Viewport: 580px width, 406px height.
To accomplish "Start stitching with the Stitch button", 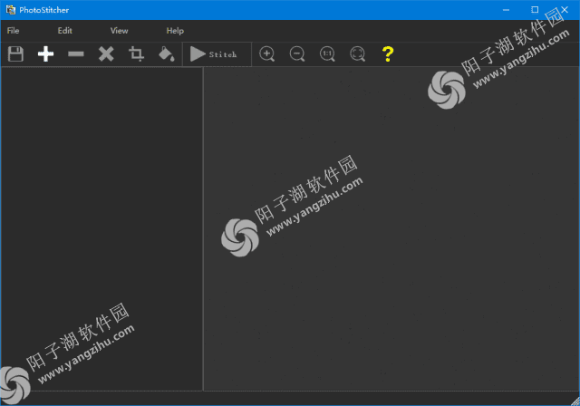I will 217,54.
